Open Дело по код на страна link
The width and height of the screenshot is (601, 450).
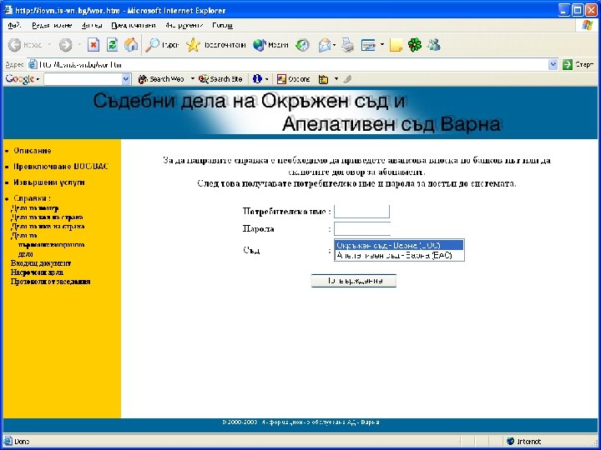click(x=47, y=217)
